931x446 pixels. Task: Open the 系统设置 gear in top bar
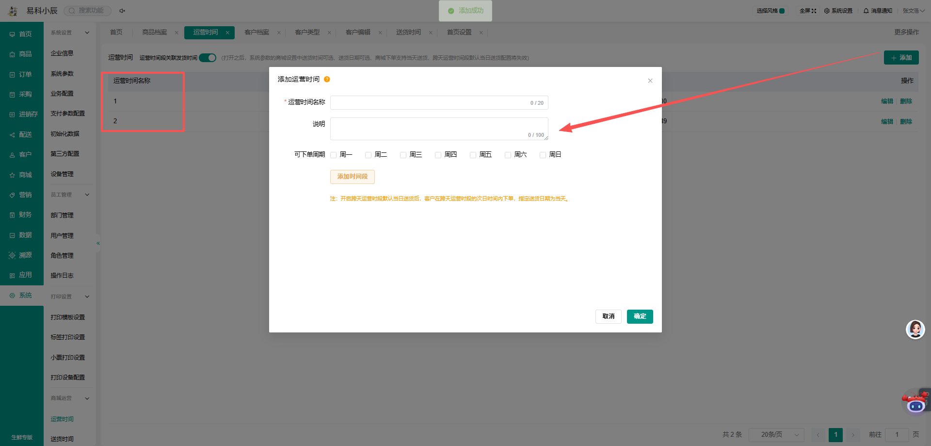click(x=838, y=11)
